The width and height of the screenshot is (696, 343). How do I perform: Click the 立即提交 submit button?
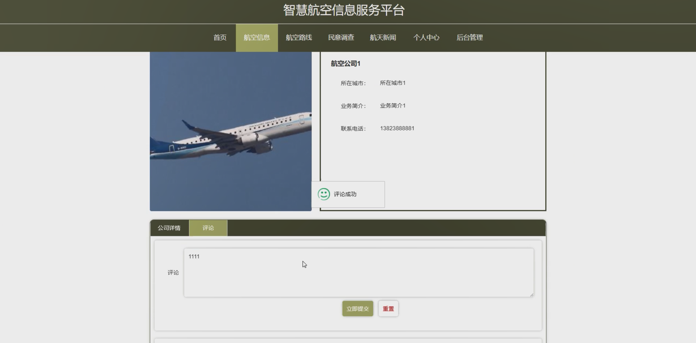[x=357, y=308]
